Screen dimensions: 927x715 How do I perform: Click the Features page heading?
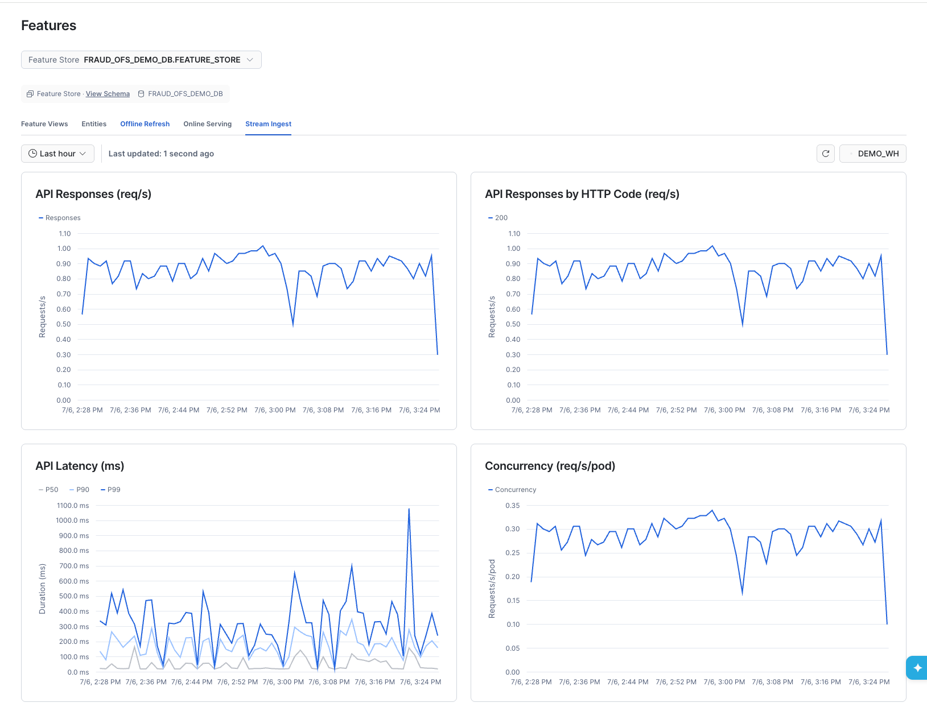(48, 26)
